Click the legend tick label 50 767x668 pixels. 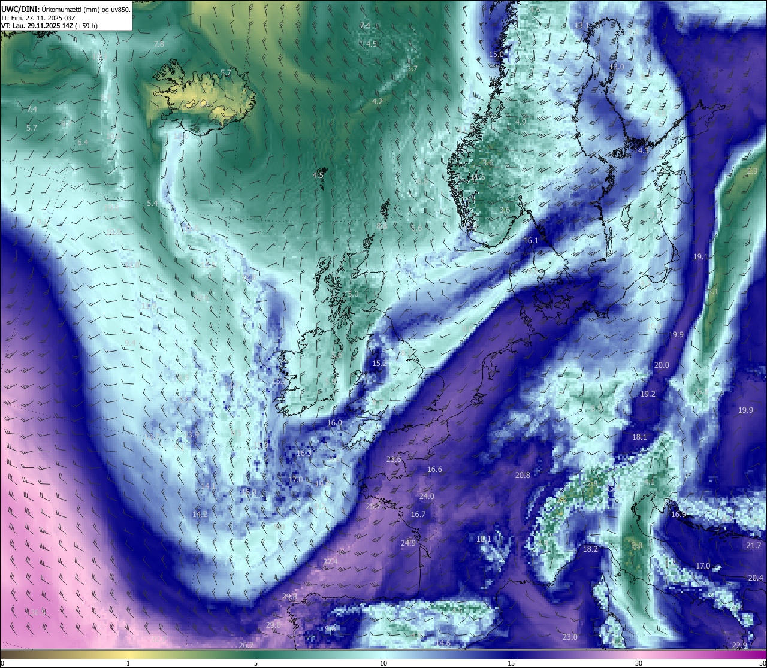tap(762, 663)
